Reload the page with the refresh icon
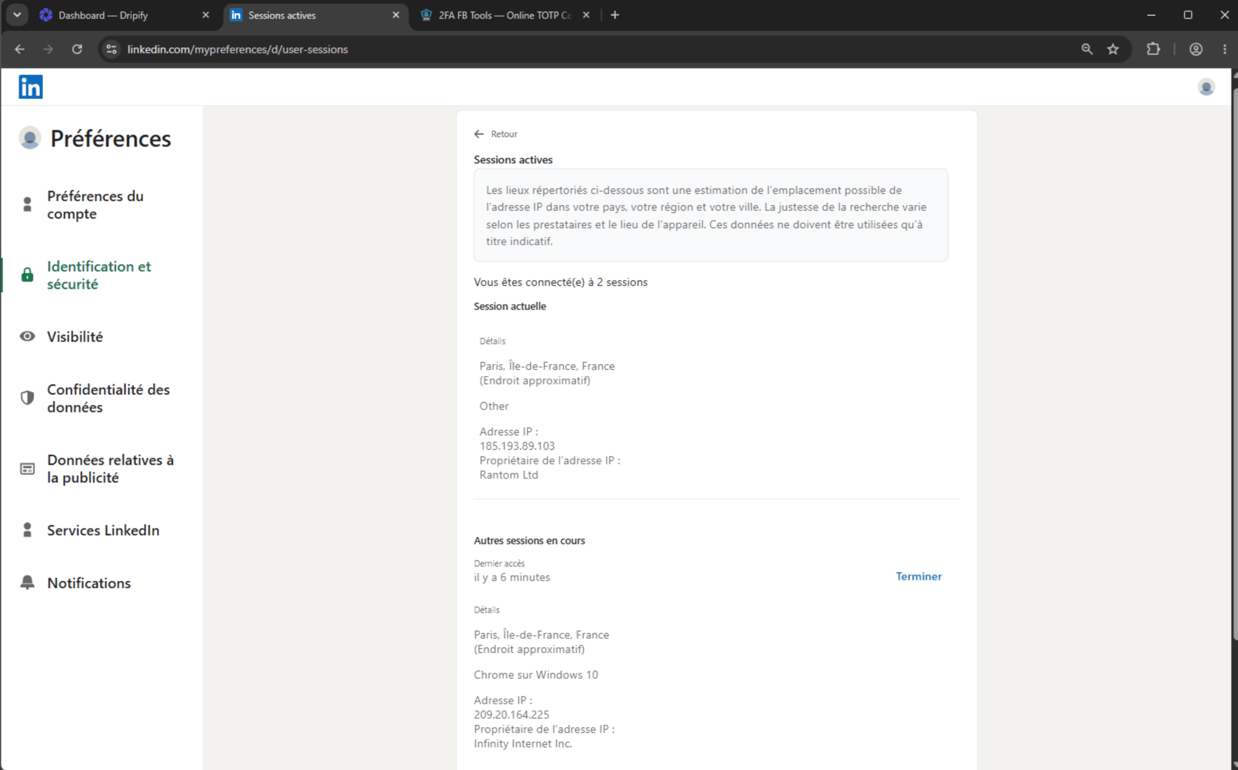Image resolution: width=1238 pixels, height=770 pixels. [77, 49]
